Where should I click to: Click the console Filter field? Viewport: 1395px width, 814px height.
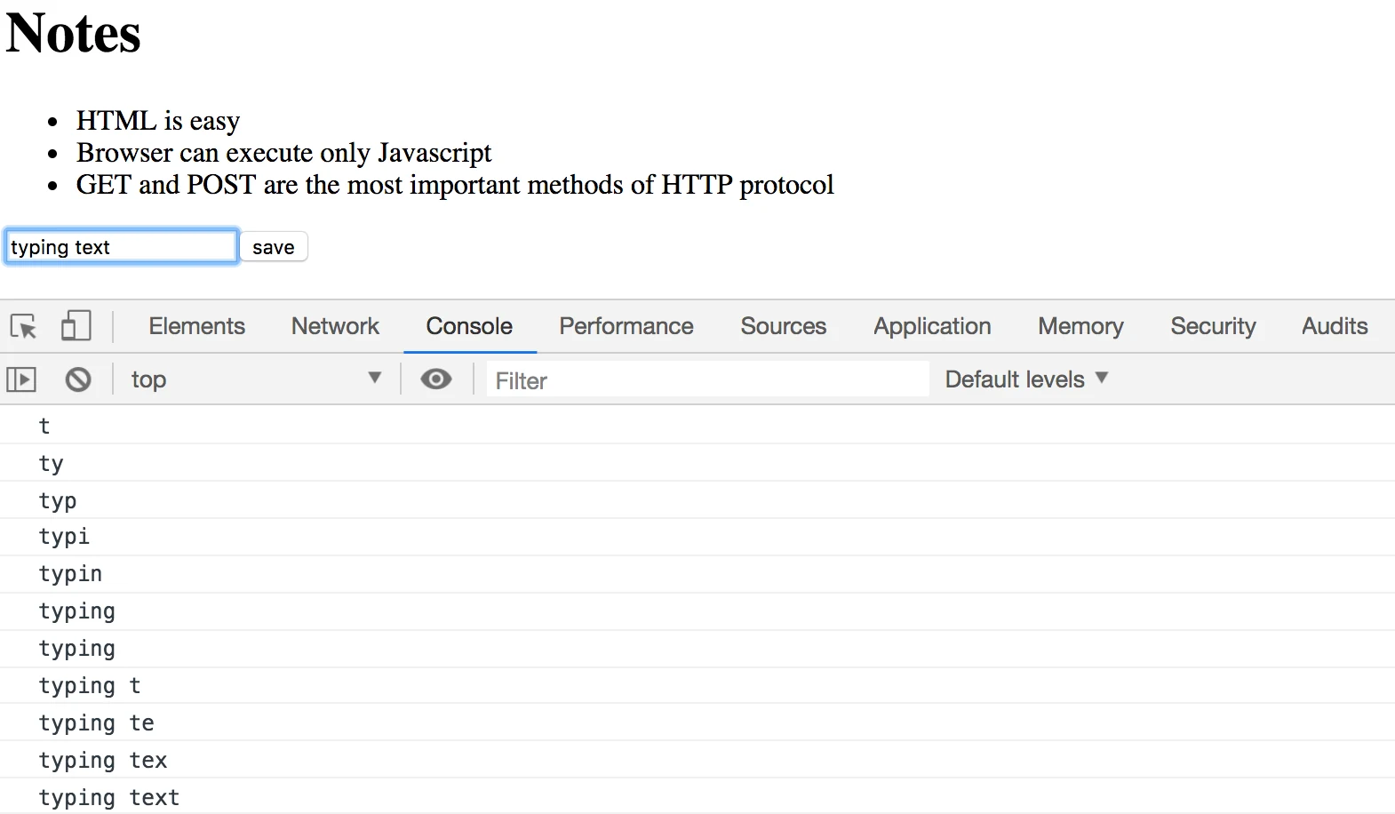point(707,380)
